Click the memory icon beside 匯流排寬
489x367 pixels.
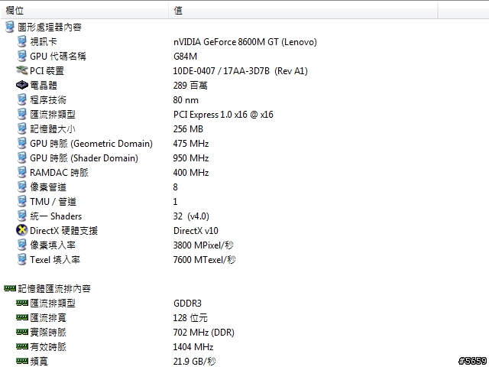(22, 317)
